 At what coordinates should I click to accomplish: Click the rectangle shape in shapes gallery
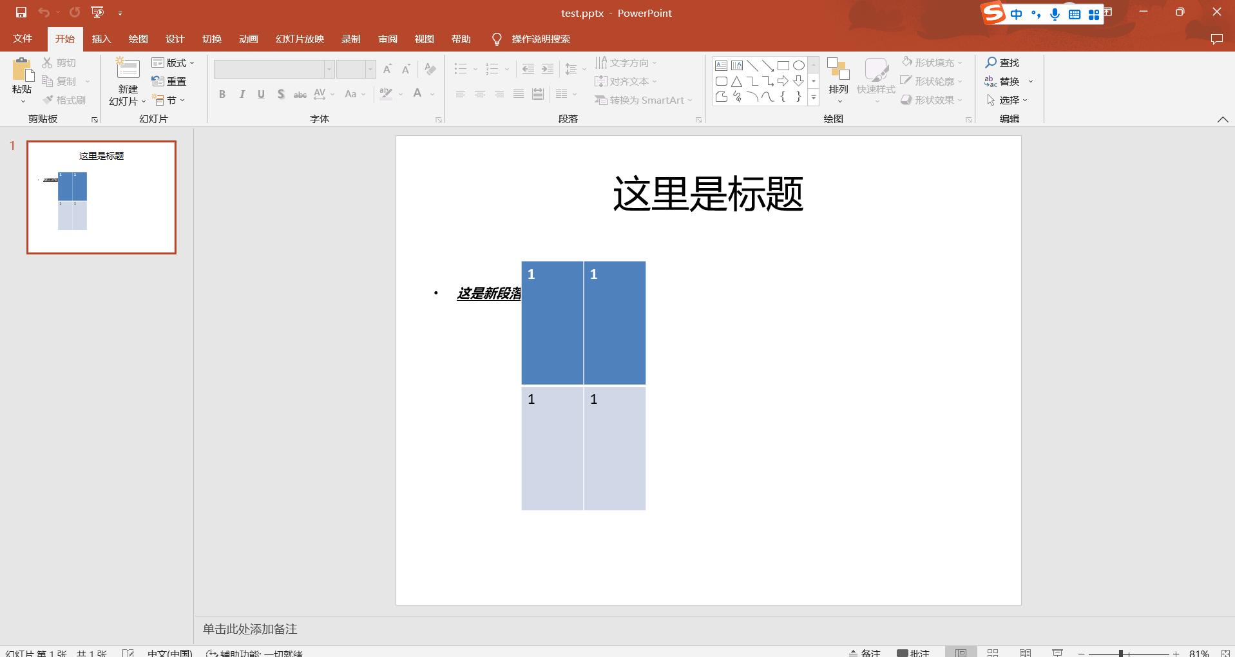(x=783, y=65)
